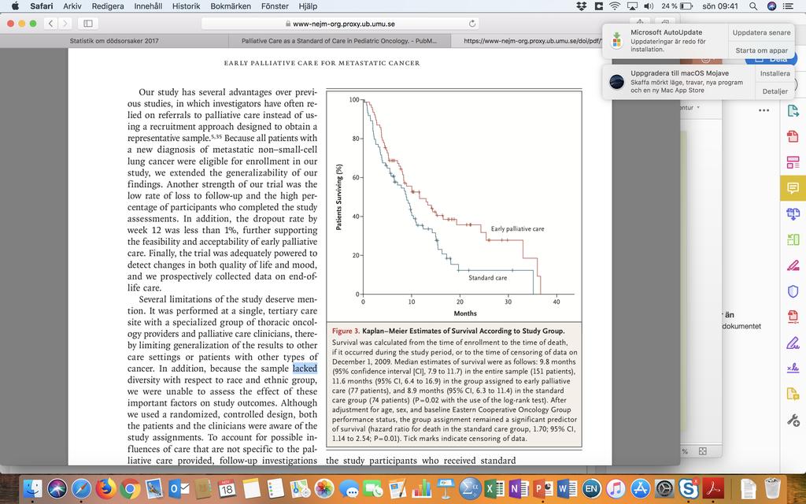Open the Trash in the Dock
Screen dimensions: 806x504
point(772,488)
